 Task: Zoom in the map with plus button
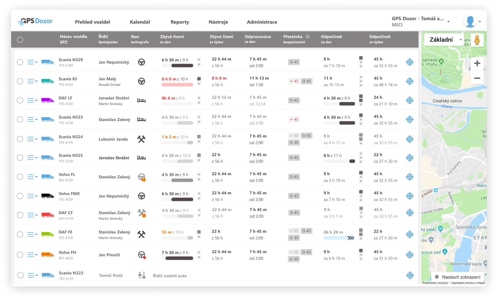(477, 63)
